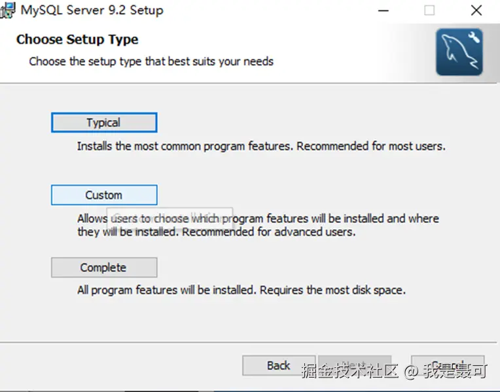Click the greyed-out maximize window icon
Screen dimensions: 500x392
point(429,10)
